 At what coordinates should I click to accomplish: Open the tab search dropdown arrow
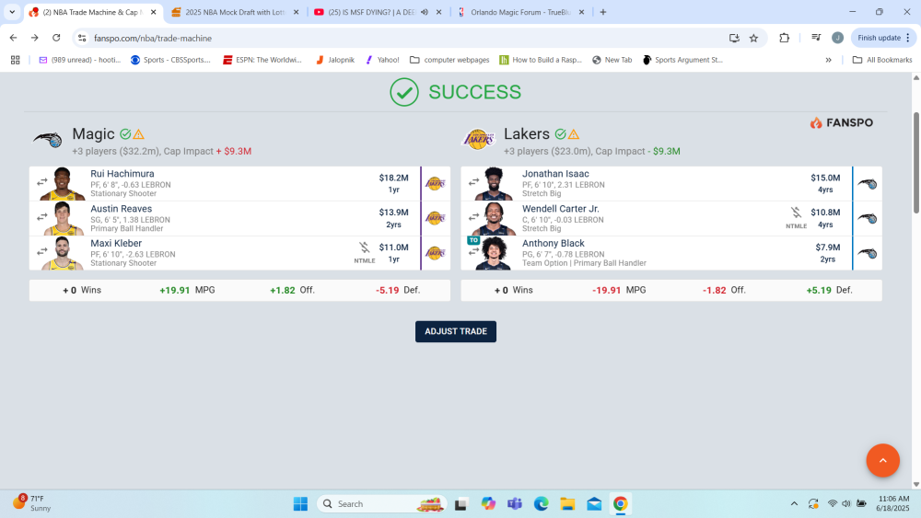pyautogui.click(x=12, y=12)
